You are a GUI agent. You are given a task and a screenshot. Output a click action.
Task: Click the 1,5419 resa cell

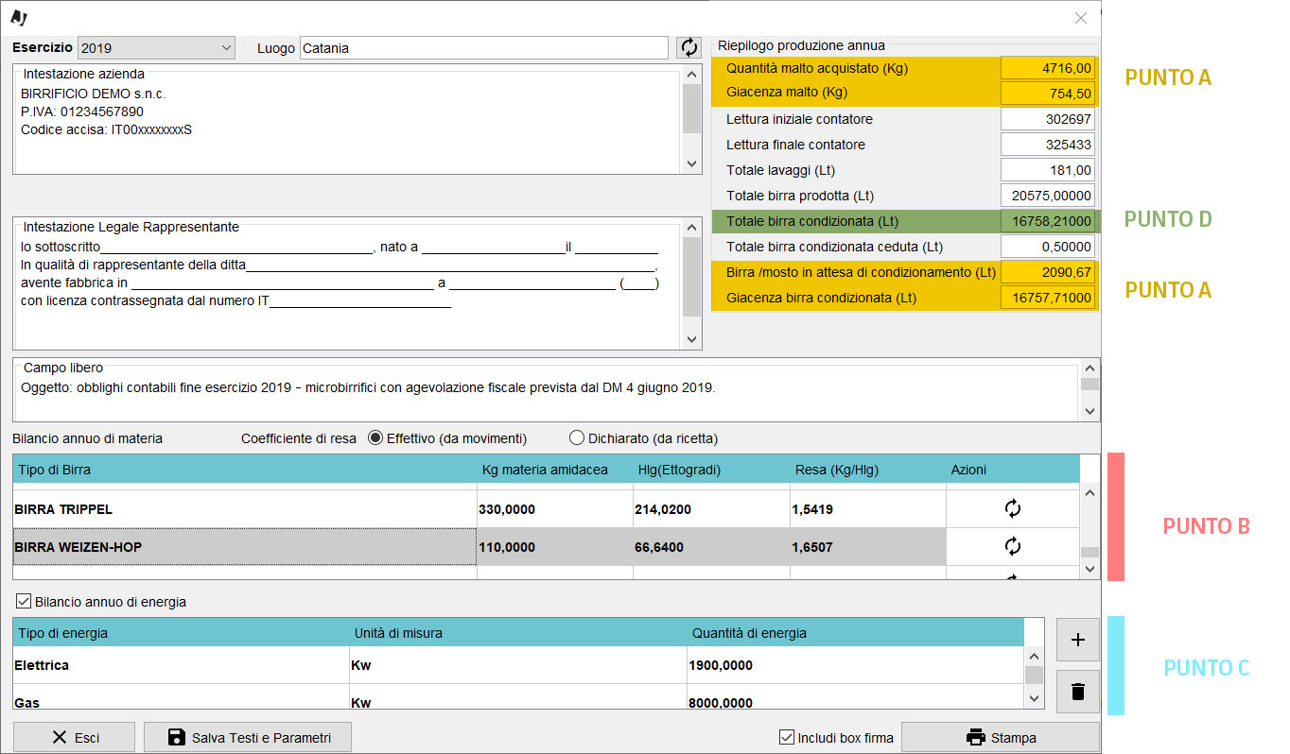(868, 509)
